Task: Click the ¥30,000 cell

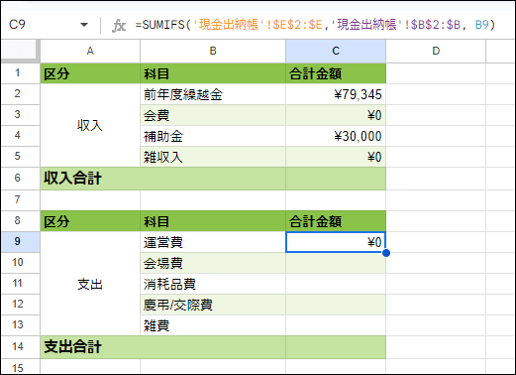Action: coord(336,136)
